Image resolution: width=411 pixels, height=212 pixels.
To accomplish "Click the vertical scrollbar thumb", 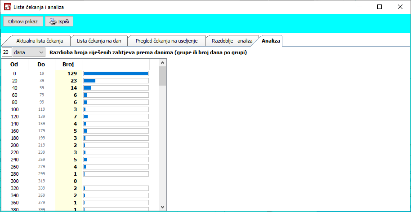I will point(162,76).
